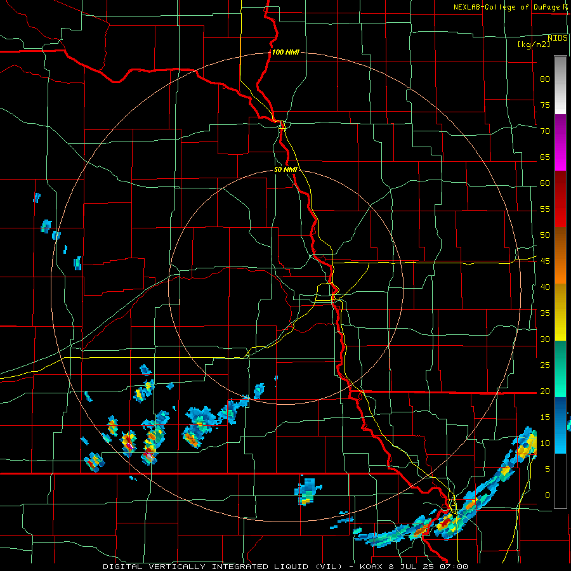Click the "0" scale value
571x571 pixels.
click(548, 496)
